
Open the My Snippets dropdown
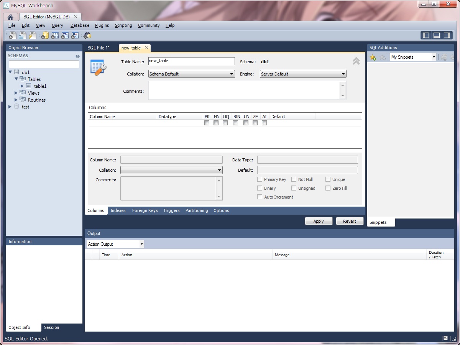point(413,57)
